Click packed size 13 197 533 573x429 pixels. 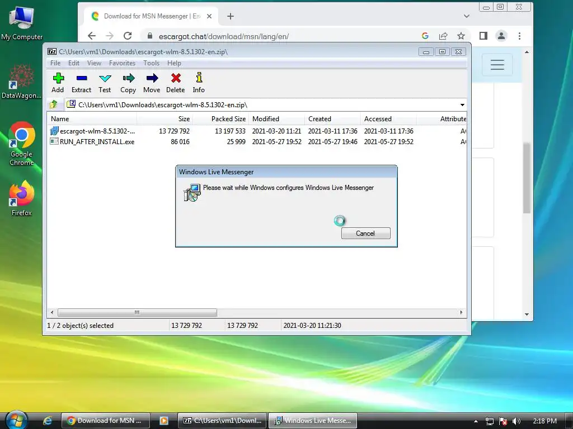click(x=230, y=131)
